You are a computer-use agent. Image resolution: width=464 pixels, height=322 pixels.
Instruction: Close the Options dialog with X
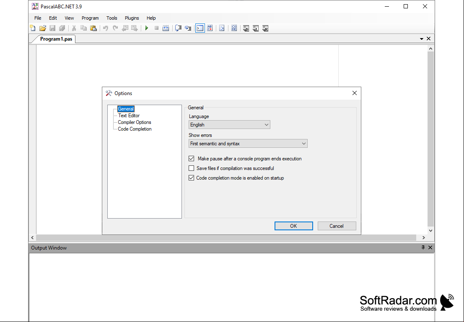(x=355, y=93)
